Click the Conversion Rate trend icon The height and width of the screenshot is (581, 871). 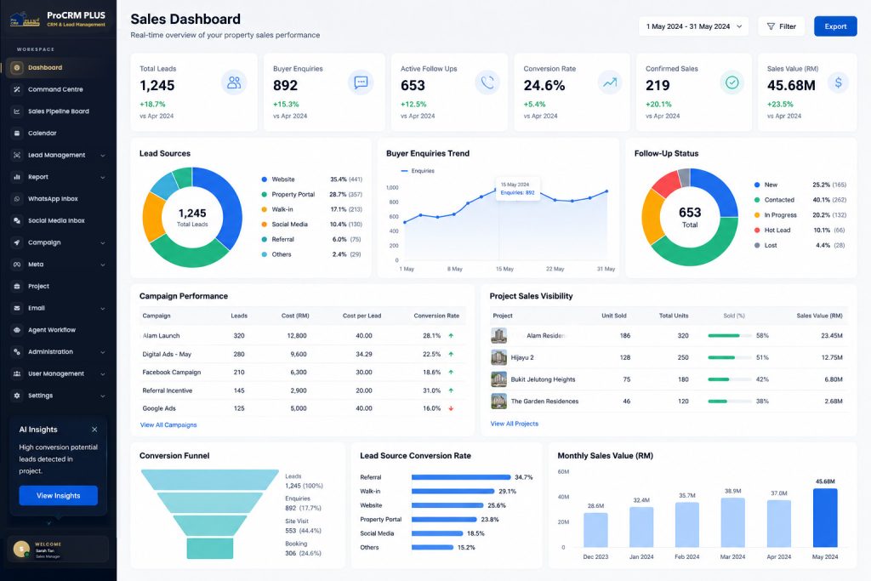click(610, 83)
